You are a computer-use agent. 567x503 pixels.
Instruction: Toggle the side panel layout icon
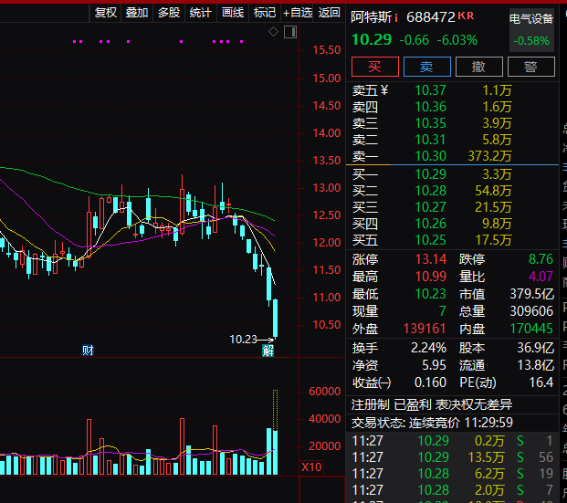(290, 32)
